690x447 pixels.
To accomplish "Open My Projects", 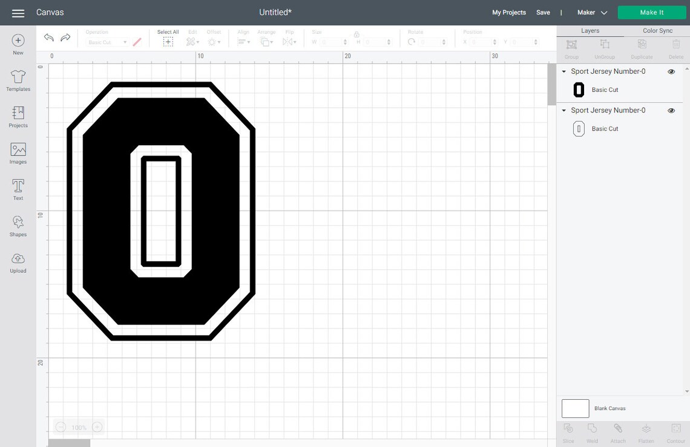I will click(508, 11).
